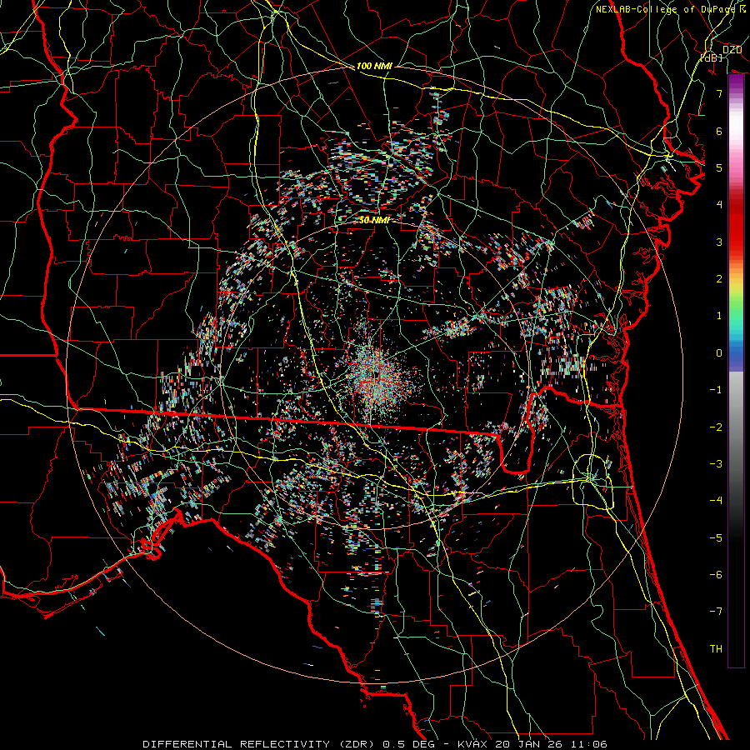
Task: Select the -7 tick label on color scale
Action: [x=715, y=611]
